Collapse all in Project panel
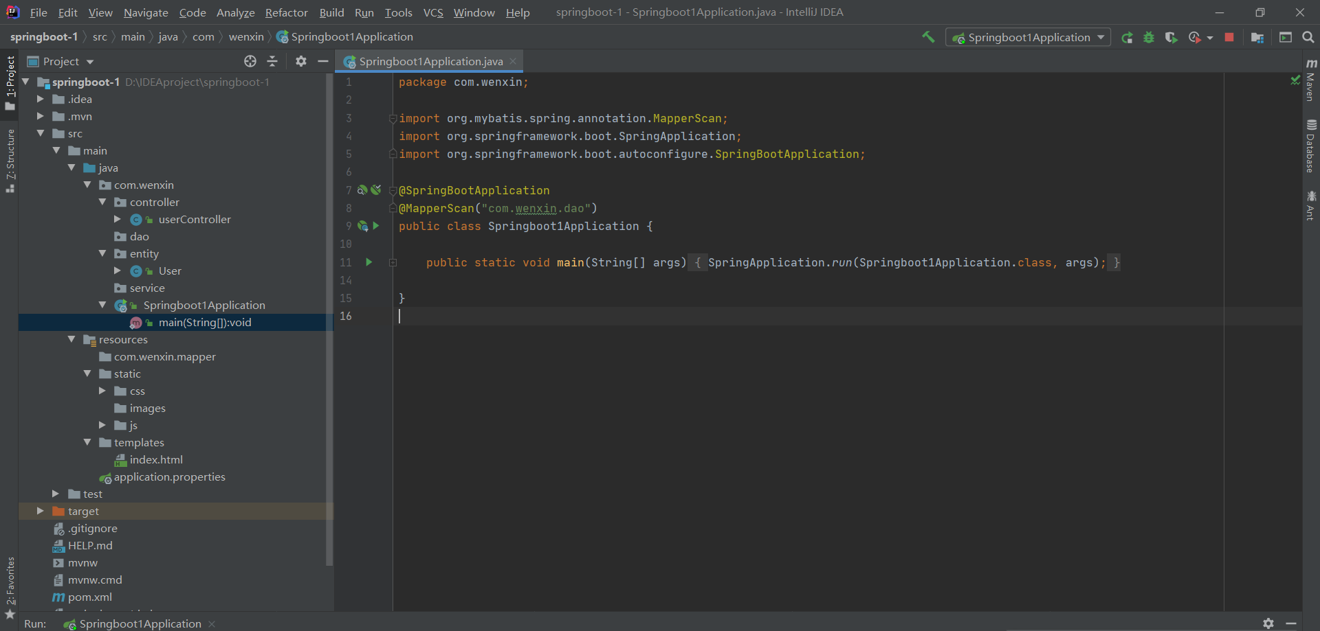This screenshot has height=631, width=1320. 272,61
